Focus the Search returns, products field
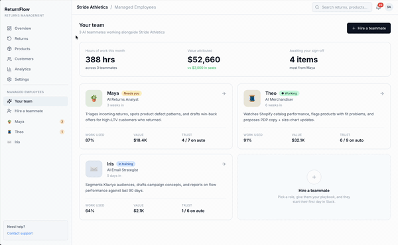 pos(342,7)
